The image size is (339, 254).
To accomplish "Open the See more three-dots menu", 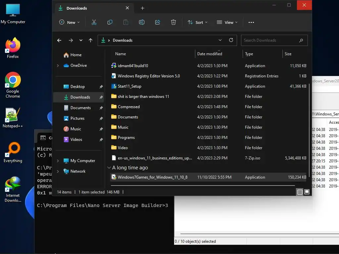I will (x=251, y=22).
